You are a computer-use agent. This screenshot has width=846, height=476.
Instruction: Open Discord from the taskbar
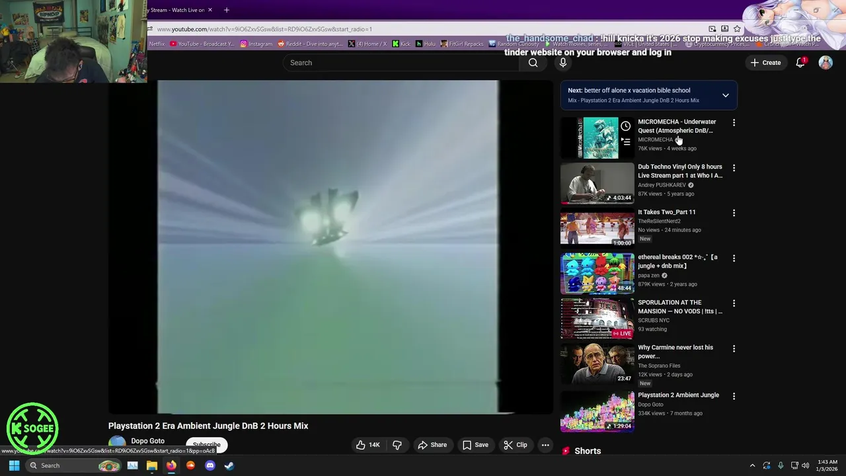click(x=210, y=465)
